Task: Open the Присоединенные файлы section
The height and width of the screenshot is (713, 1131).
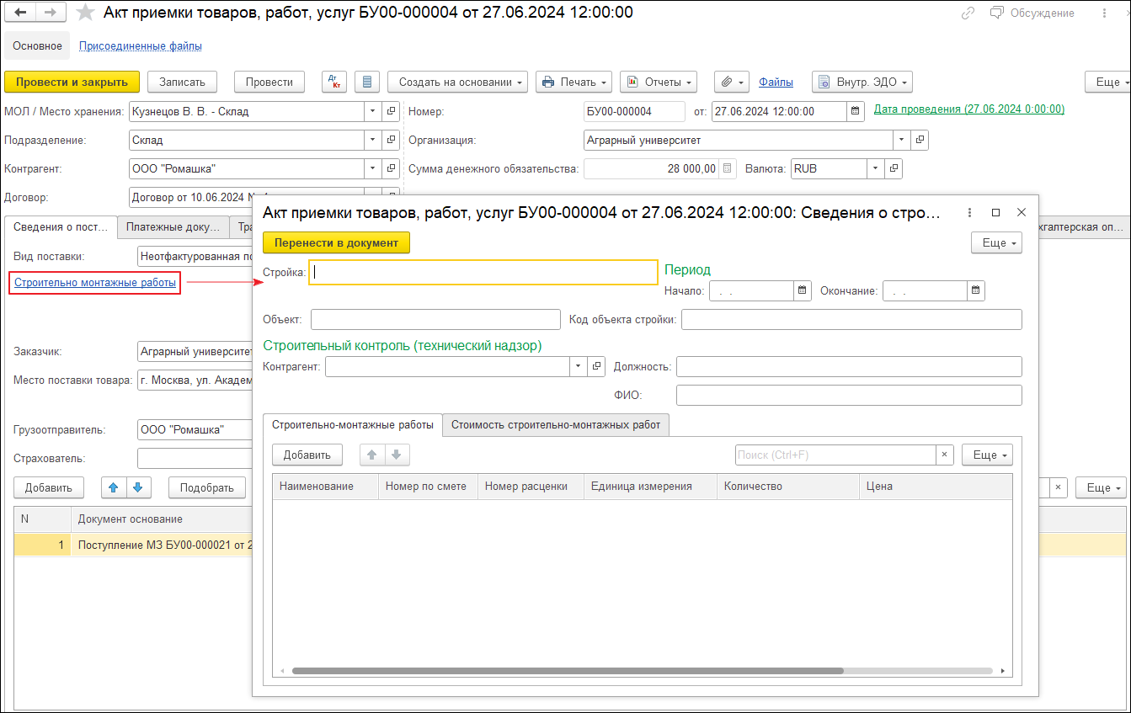Action: click(x=141, y=45)
